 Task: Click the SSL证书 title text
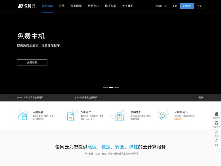(86, 112)
